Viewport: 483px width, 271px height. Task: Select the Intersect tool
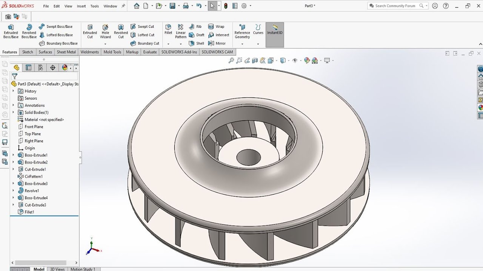coord(218,35)
